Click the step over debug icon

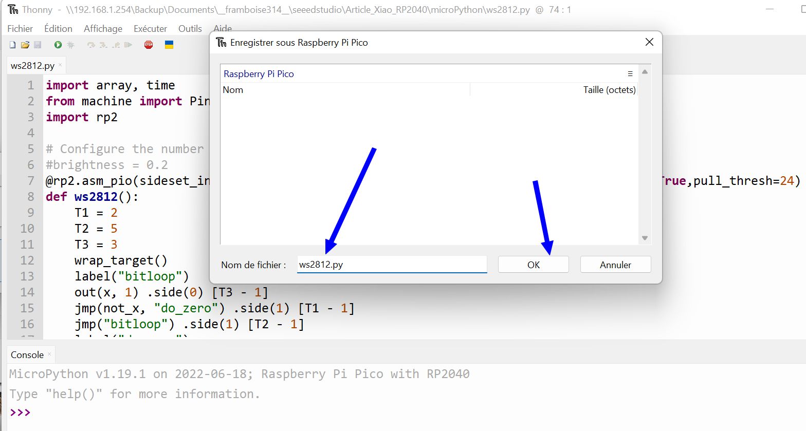pos(91,45)
